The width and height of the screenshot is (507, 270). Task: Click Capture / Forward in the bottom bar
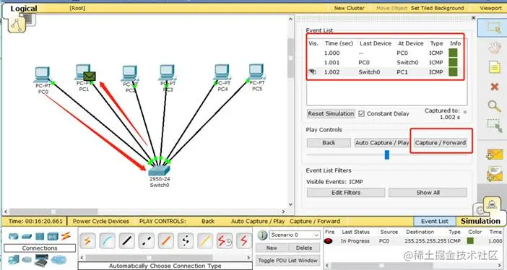pyautogui.click(x=315, y=221)
